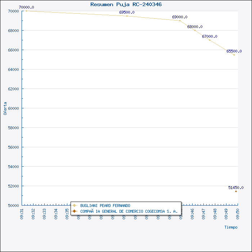Click the Oferta vertical axis label

coord(5,108)
